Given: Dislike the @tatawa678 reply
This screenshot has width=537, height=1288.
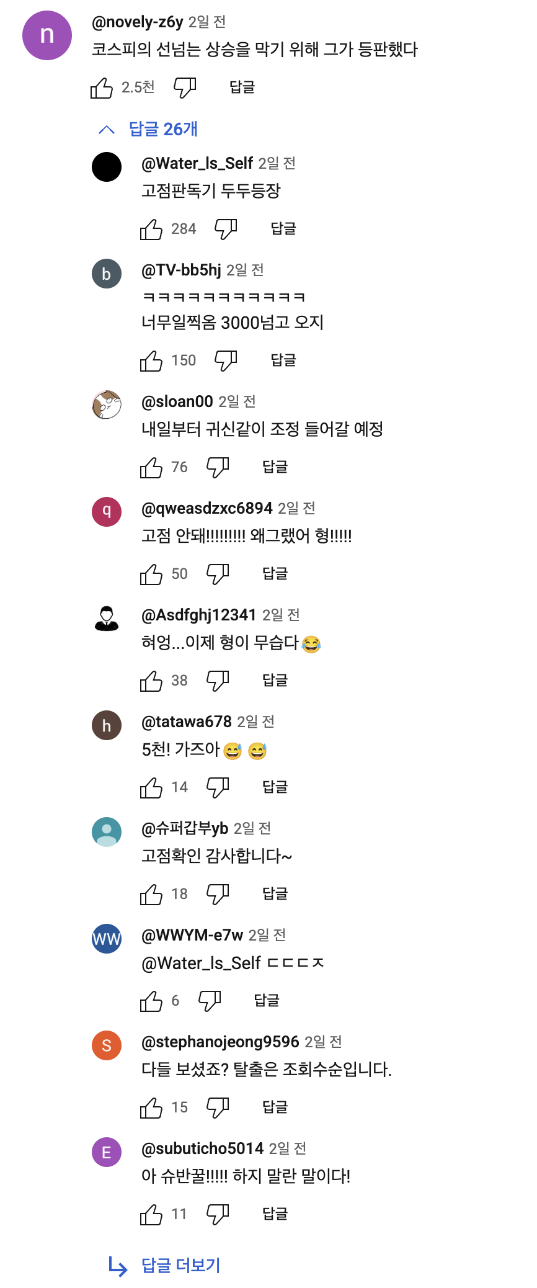Looking at the screenshot, I should click(x=218, y=788).
